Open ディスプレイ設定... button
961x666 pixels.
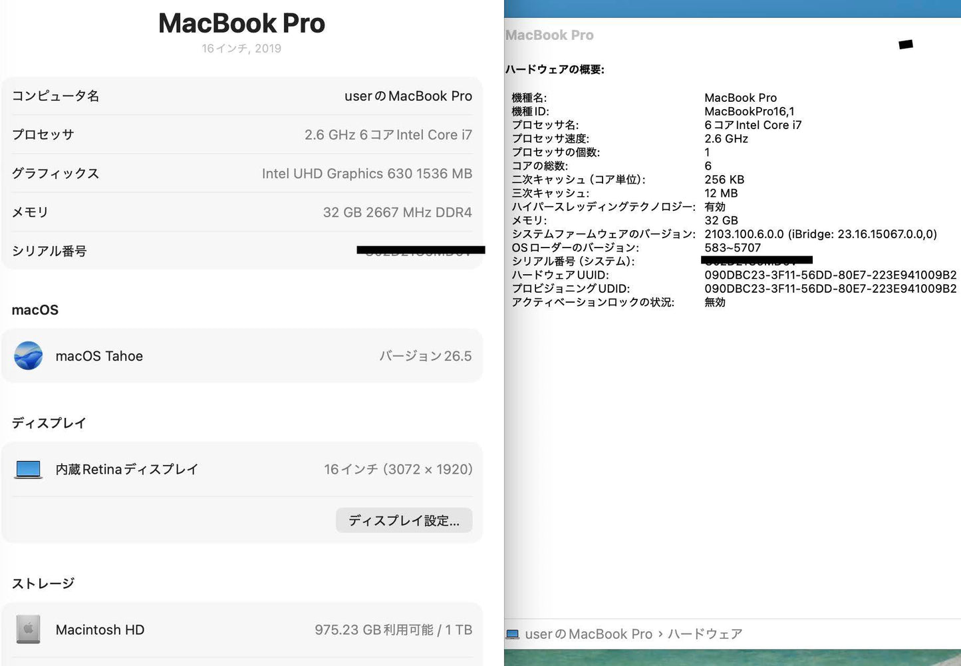[x=404, y=520]
